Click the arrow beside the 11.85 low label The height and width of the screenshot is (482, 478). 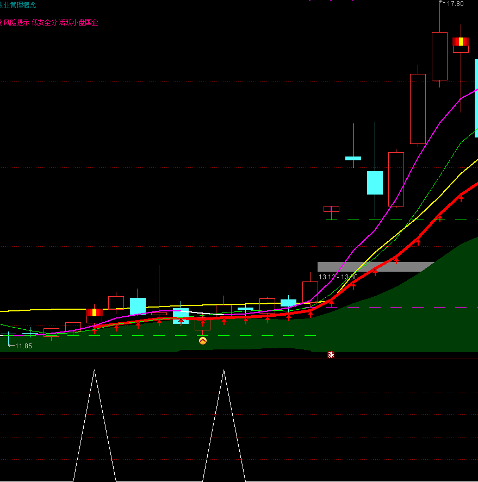10,345
